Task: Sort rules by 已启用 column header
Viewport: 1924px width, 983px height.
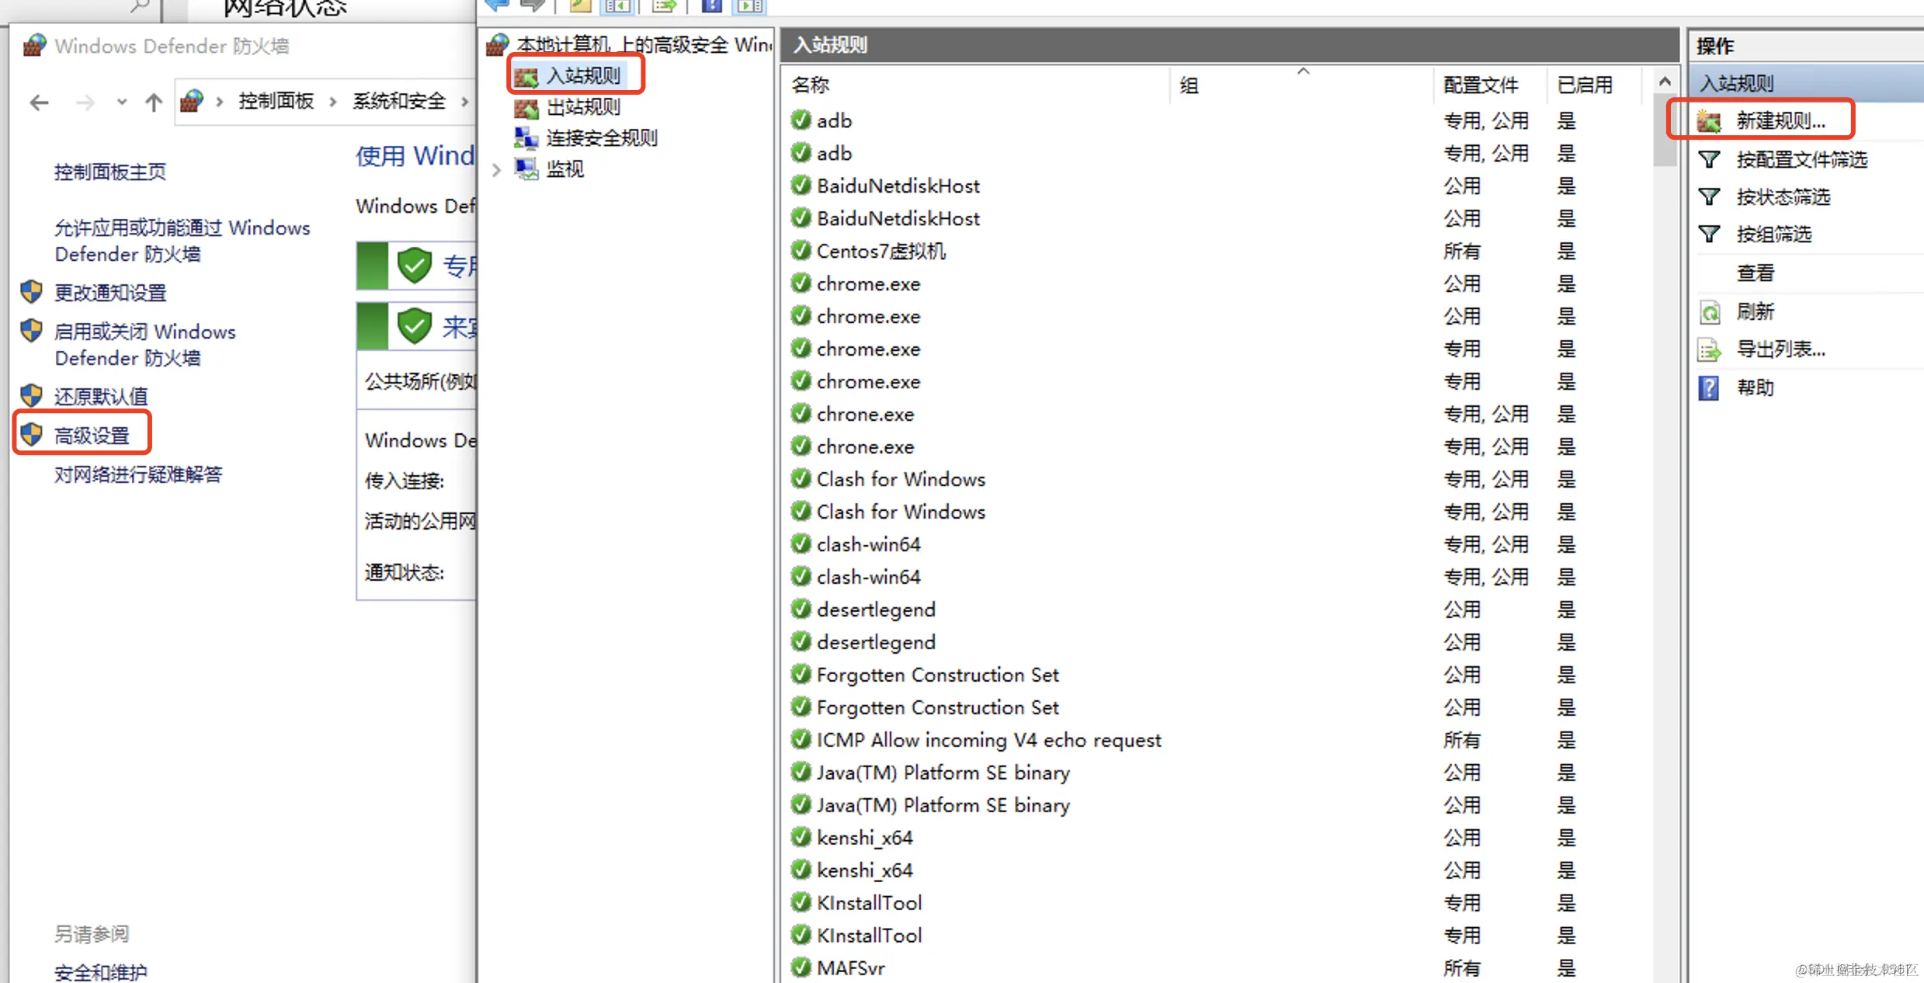Action: [x=1585, y=85]
